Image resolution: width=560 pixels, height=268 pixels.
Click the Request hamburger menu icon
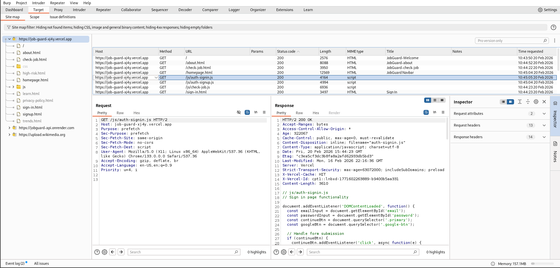click(264, 112)
